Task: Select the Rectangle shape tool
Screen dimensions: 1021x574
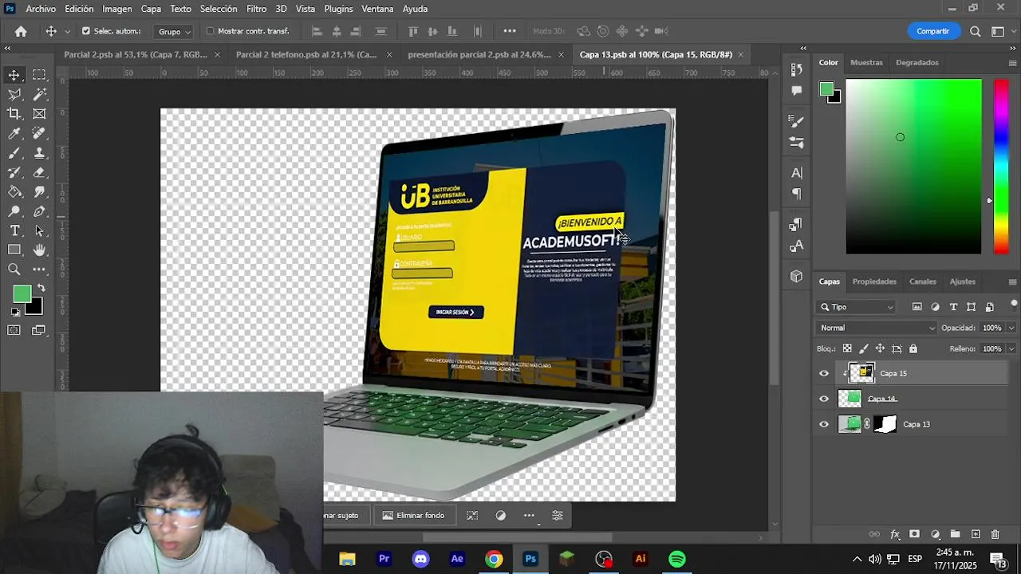Action: point(14,250)
